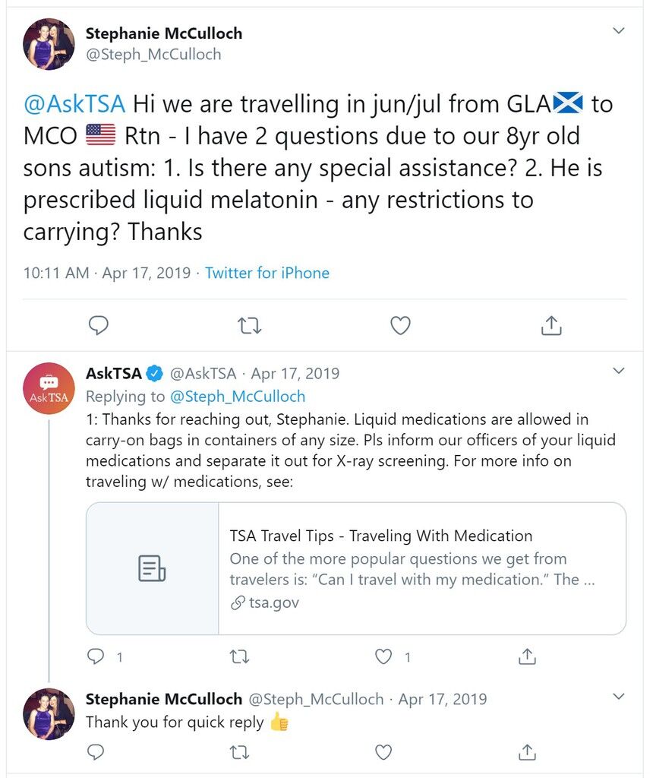The width and height of the screenshot is (656, 778).
Task: Open the chevron menu on the main tweet
Action: pyautogui.click(x=618, y=30)
